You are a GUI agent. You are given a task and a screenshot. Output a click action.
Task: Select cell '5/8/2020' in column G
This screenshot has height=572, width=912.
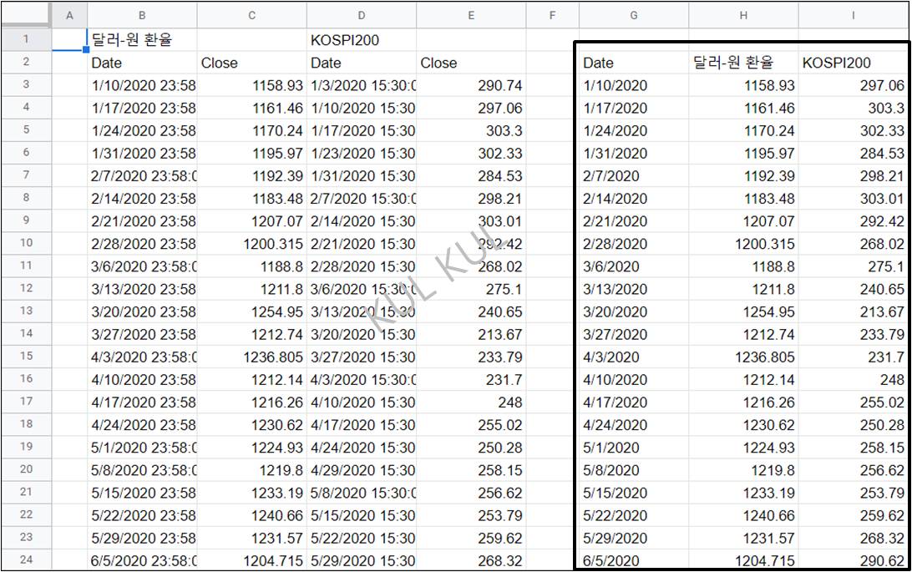click(633, 471)
